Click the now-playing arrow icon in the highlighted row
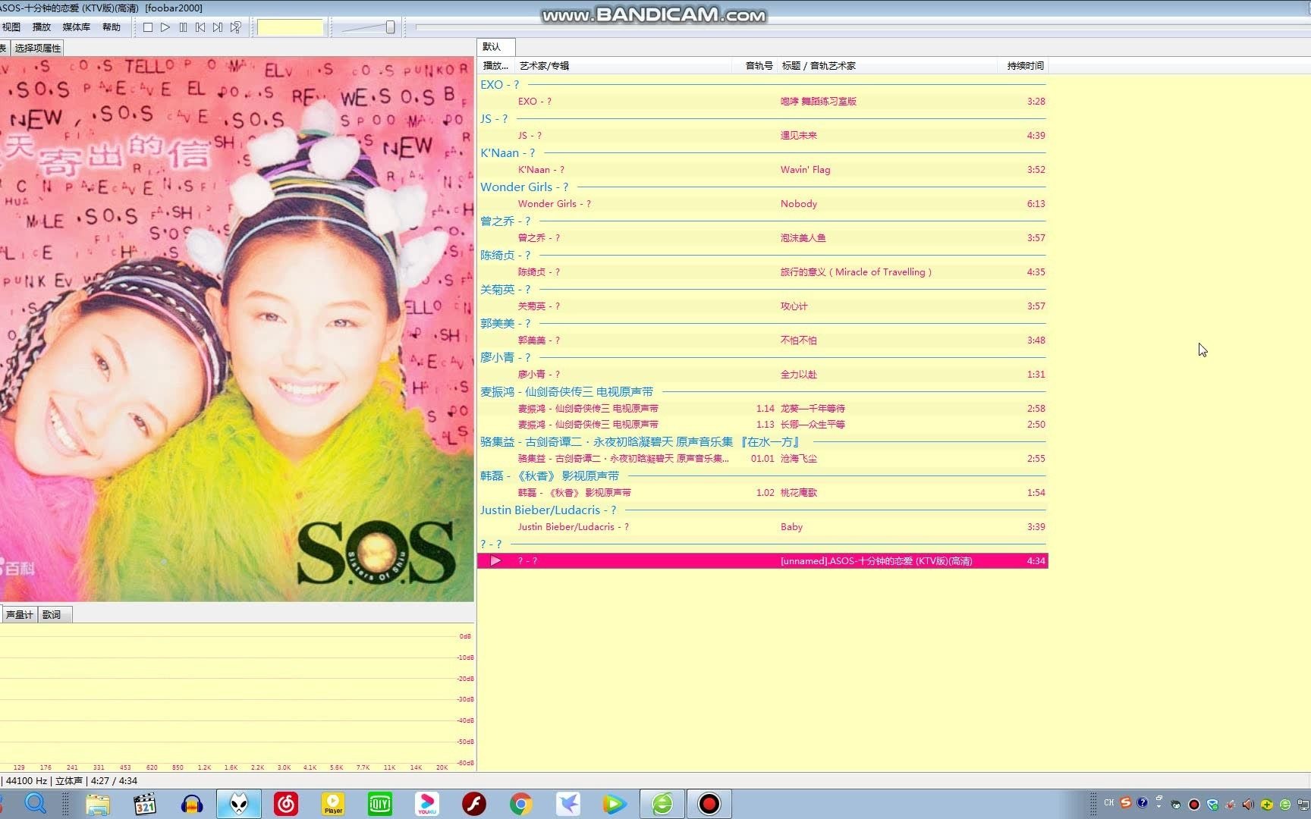The height and width of the screenshot is (819, 1311). (x=495, y=561)
